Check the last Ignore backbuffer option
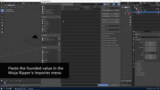The image size is (160, 90). 102,45
